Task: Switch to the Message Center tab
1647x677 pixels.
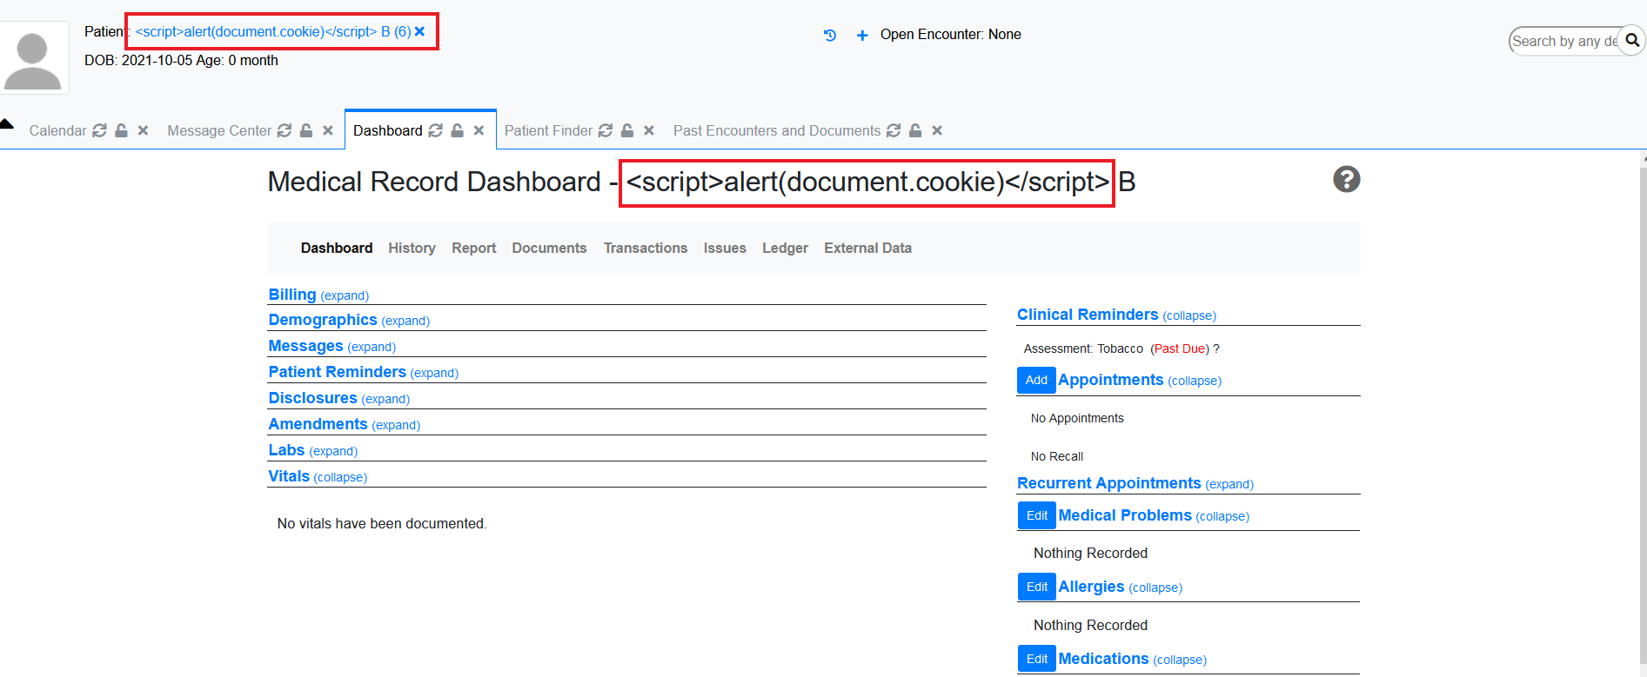Action: pyautogui.click(x=219, y=130)
